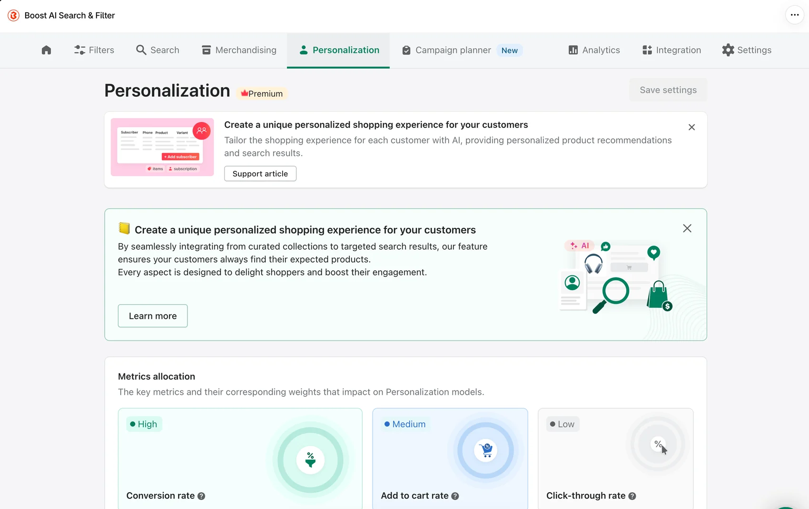Click the yellow note icon beside banner heading
809x509 pixels.
coord(124,228)
